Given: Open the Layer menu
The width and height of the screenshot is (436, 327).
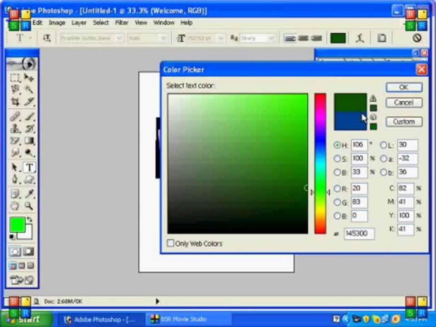Looking at the screenshot, I should coord(79,23).
